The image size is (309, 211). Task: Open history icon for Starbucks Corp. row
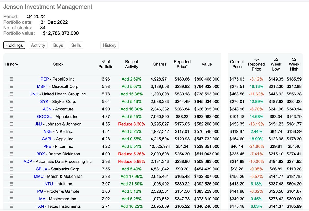pos(11,169)
